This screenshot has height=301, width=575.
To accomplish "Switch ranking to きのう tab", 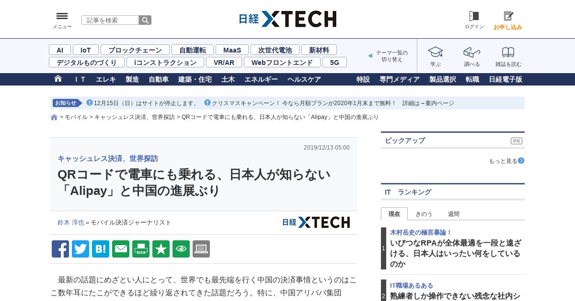I will coord(424,214).
